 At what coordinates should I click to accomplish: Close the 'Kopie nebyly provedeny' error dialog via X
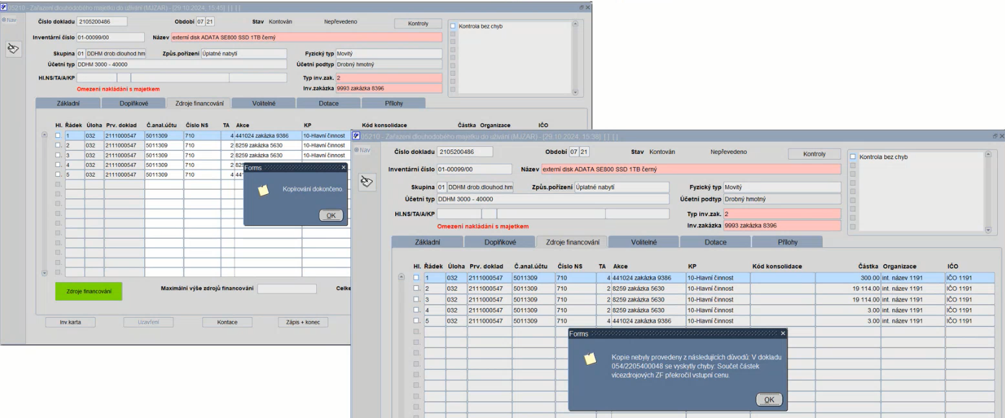783,333
